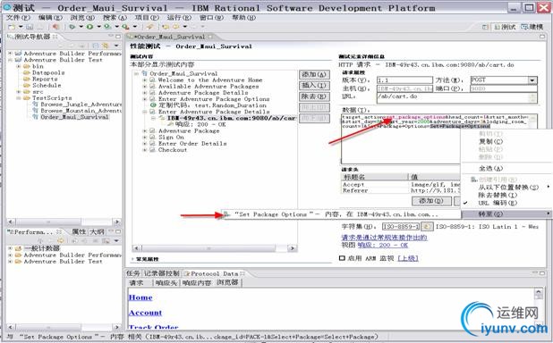Screen dimensions: 553x343
Task: Select the Checkout page item
Action: (x=173, y=150)
